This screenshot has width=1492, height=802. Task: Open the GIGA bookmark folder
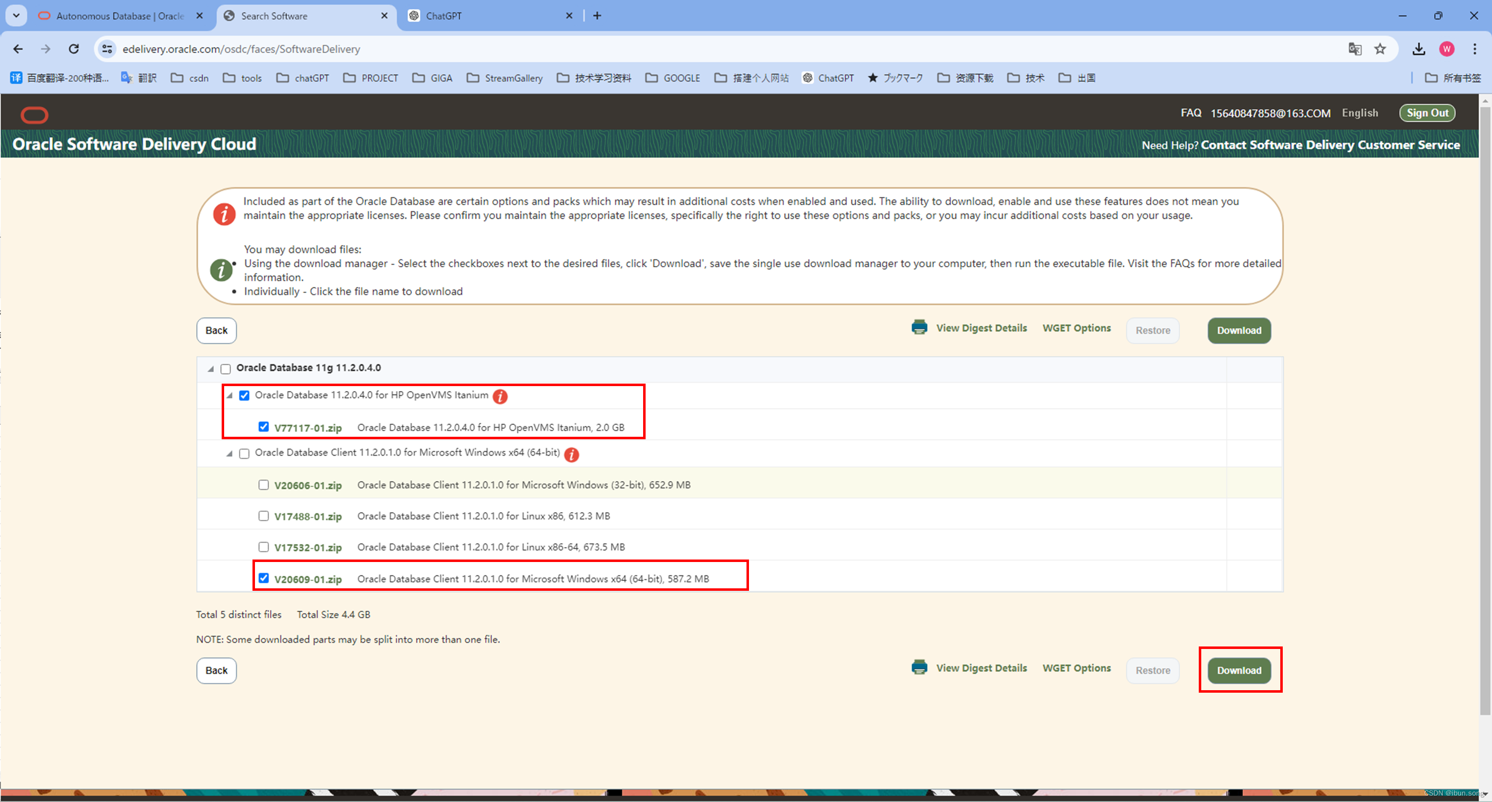point(432,78)
